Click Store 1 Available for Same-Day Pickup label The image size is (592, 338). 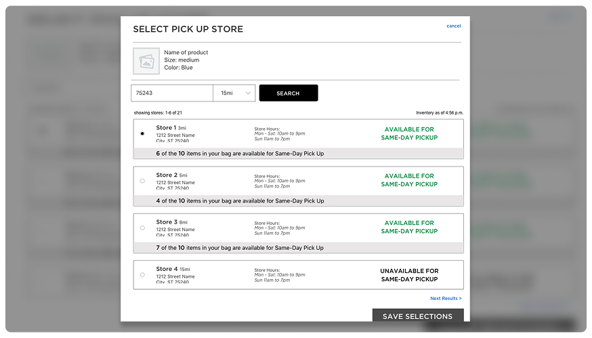tap(409, 133)
